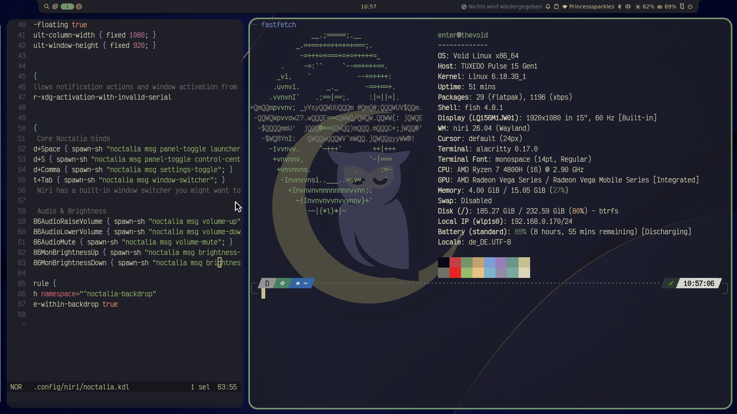The height and width of the screenshot is (414, 737).
Task: Click the blue home directory prompt segment
Action: tap(302, 283)
